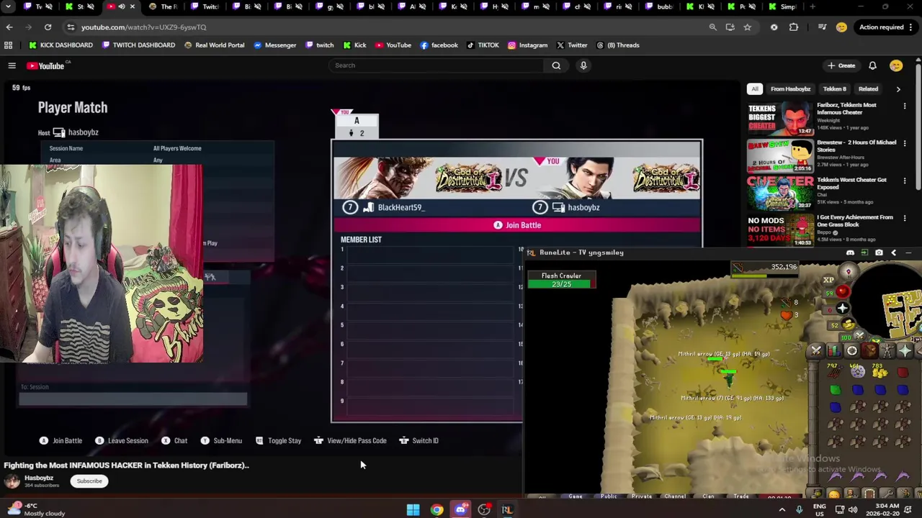Open the Worn Equipment tab
922x518 pixels.
pos(888,351)
